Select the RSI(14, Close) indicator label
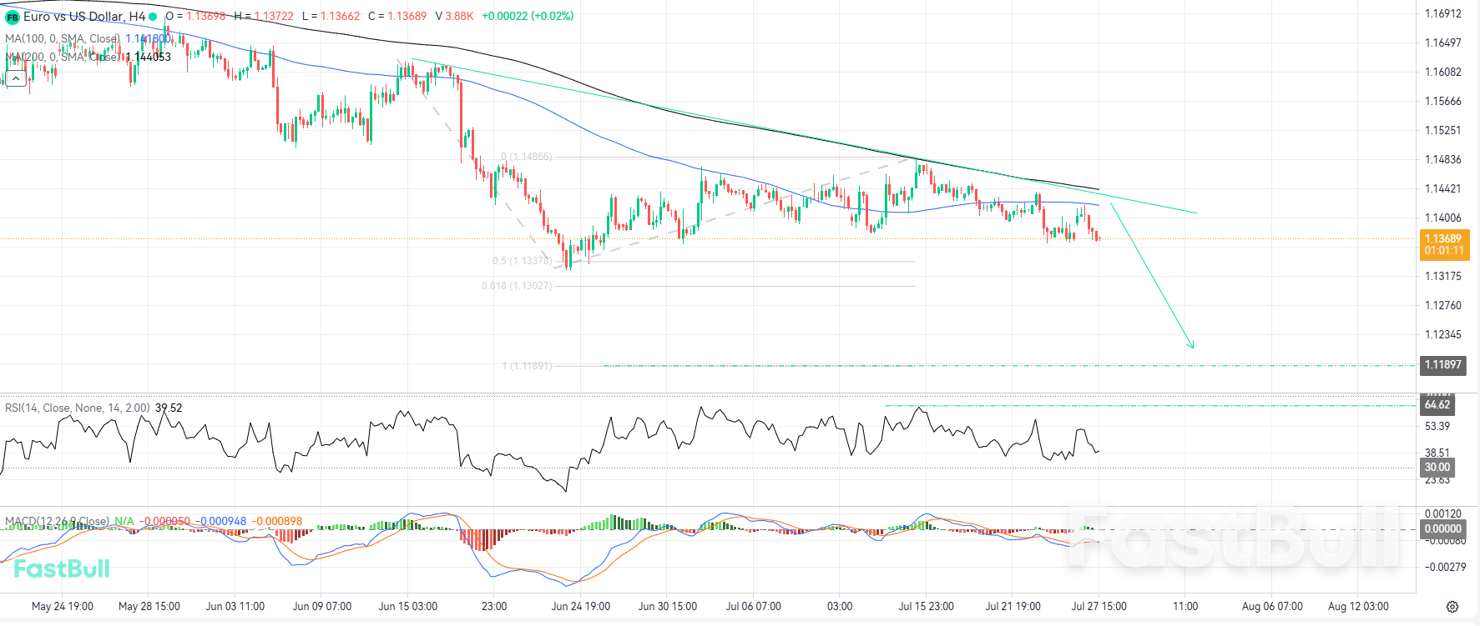Viewport: 1480px width, 626px height. 78,408
